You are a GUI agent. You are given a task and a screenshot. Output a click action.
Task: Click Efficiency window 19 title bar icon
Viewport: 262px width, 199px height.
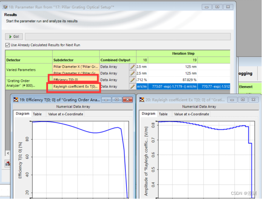[x=16, y=100]
